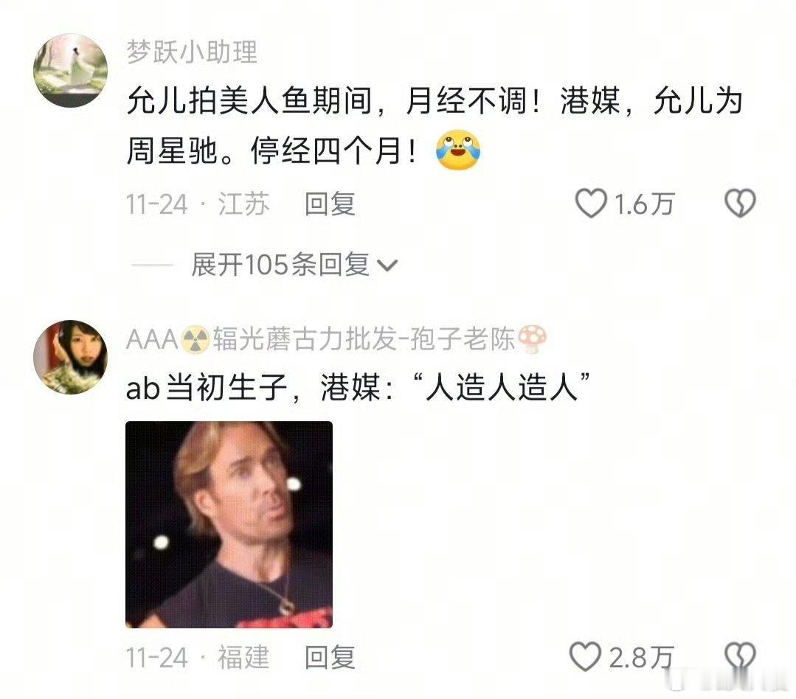Open 梦跃小助理 profile avatar
The width and height of the screenshot is (796, 699).
click(x=71, y=71)
